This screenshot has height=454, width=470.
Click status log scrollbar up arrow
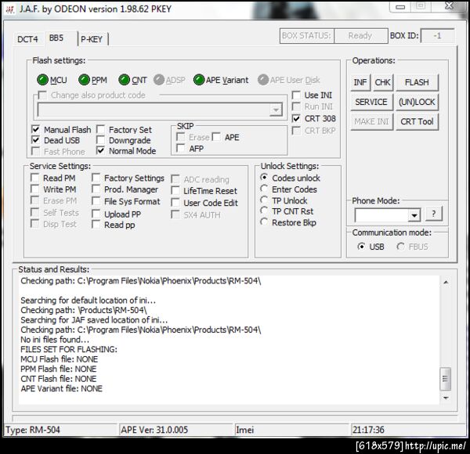[x=446, y=282]
